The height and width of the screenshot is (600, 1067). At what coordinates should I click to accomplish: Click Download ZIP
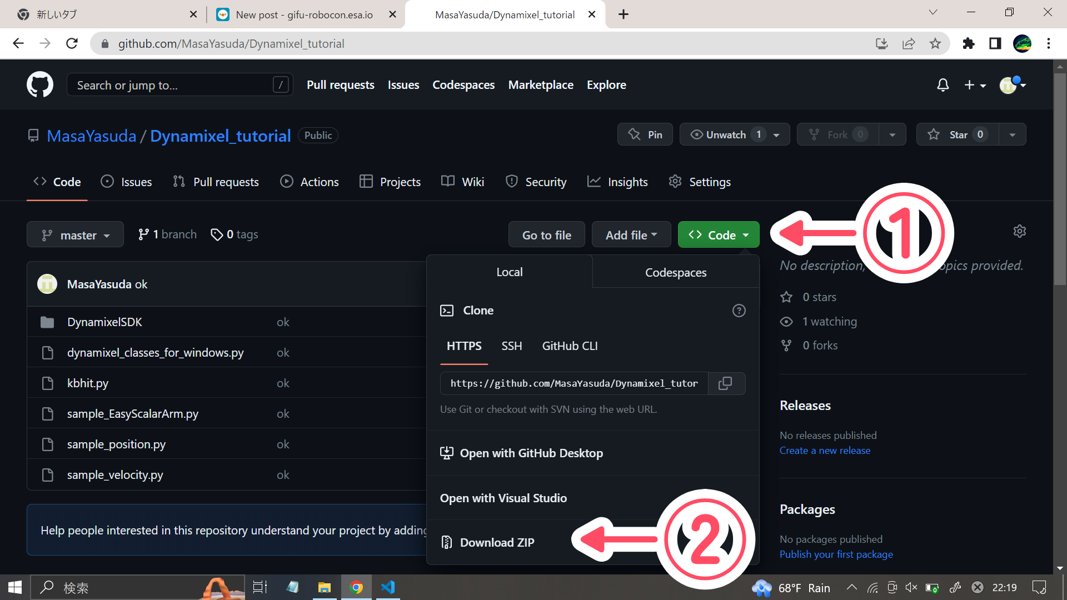pyautogui.click(x=496, y=542)
